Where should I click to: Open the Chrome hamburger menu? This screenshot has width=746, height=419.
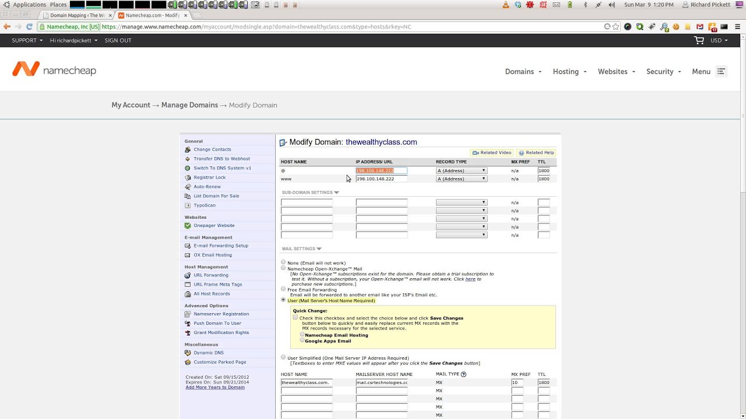737,26
